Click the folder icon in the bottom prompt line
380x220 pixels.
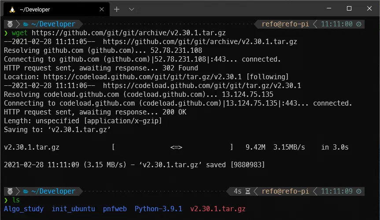26,191
